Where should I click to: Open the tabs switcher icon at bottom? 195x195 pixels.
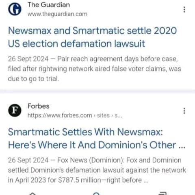pos(162,193)
